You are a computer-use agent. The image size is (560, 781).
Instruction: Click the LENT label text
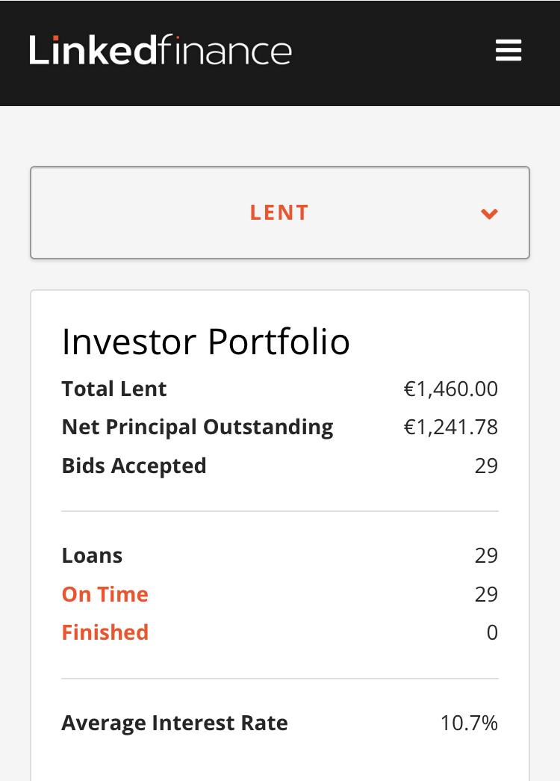[279, 213]
